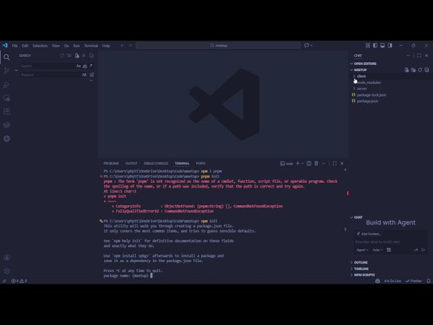Open the Selection menu

(x=40, y=45)
